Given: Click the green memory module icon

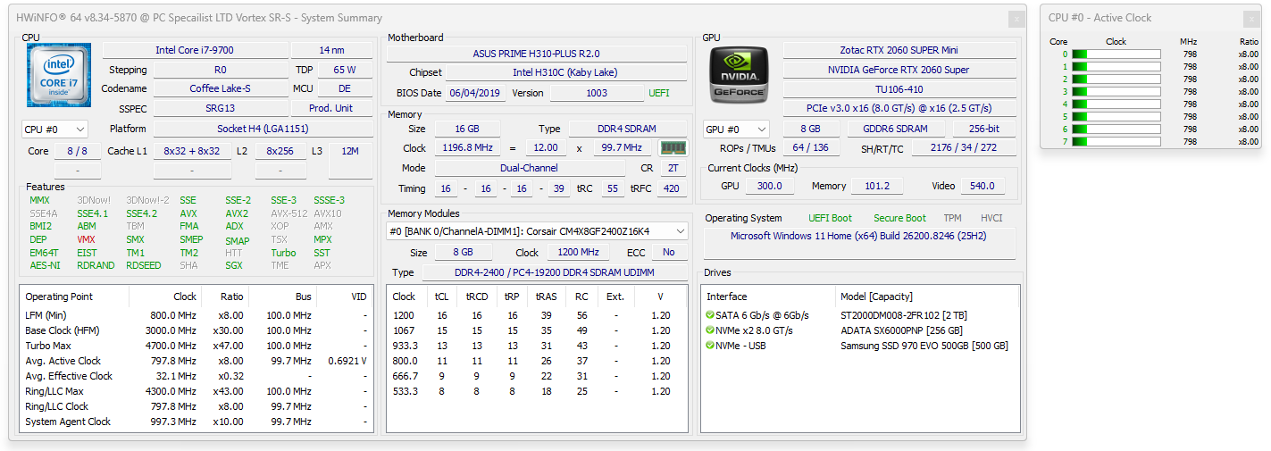Looking at the screenshot, I should pos(673,148).
